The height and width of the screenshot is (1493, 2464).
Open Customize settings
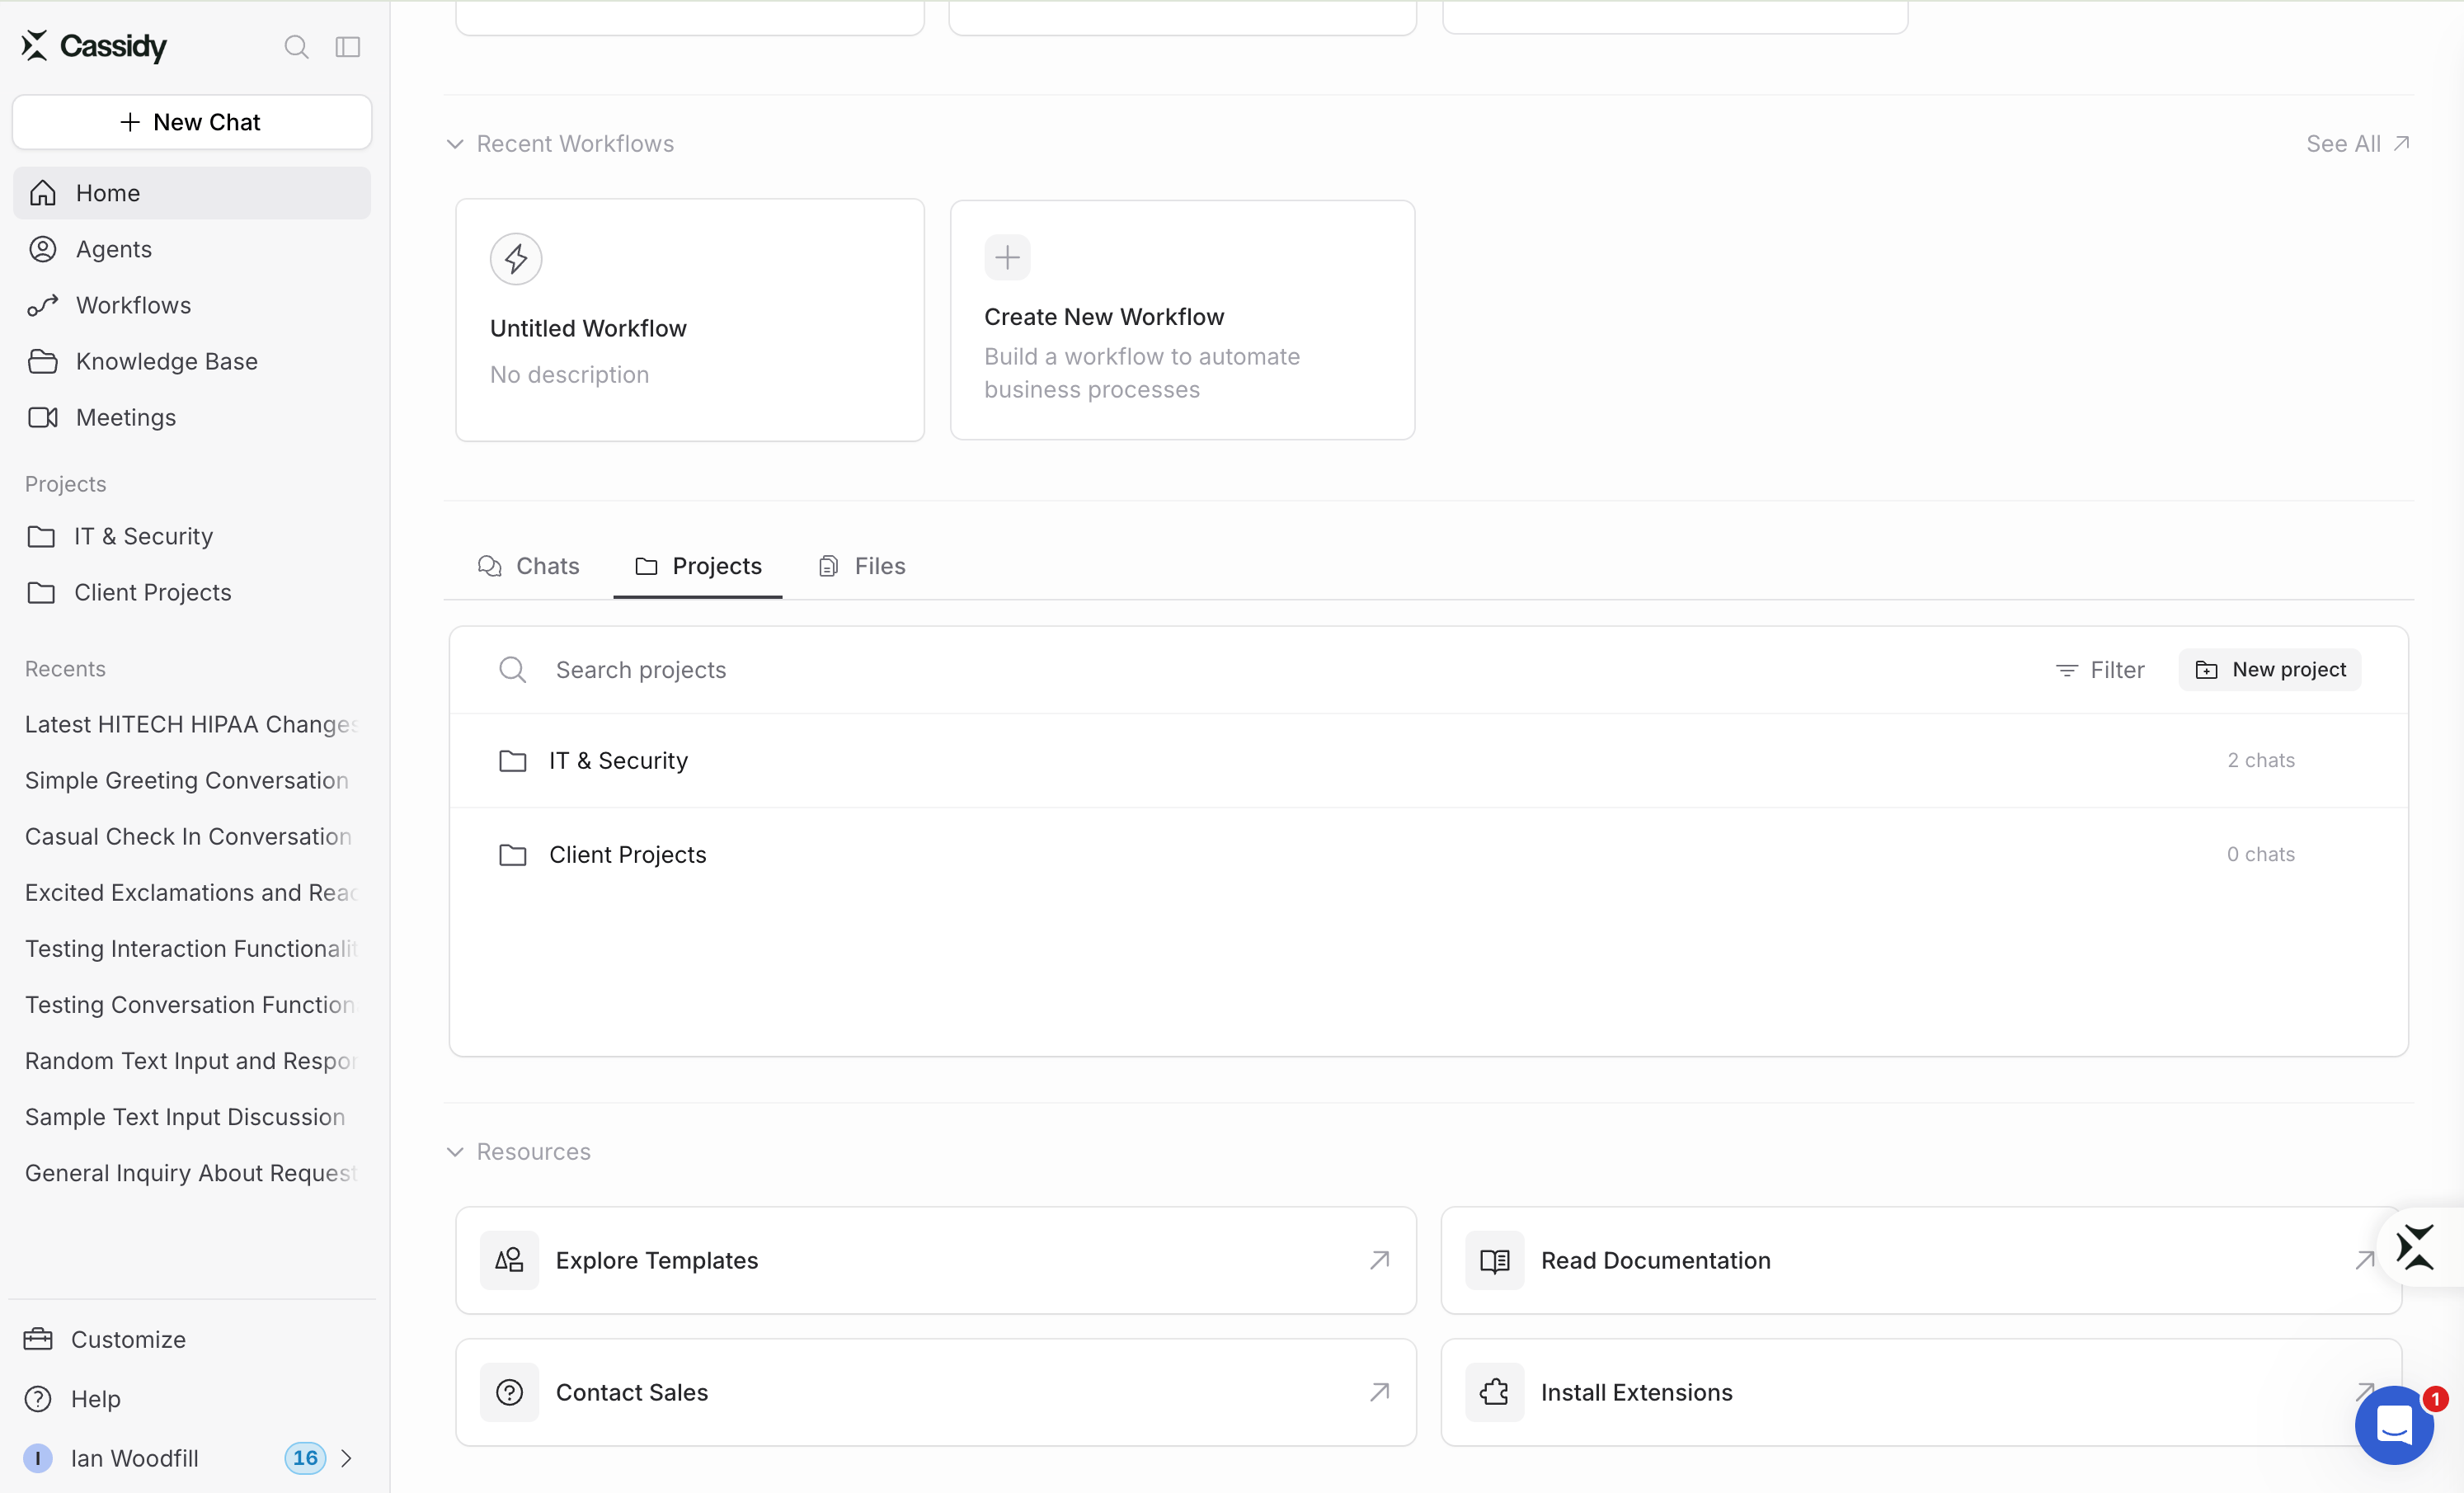coord(192,1339)
